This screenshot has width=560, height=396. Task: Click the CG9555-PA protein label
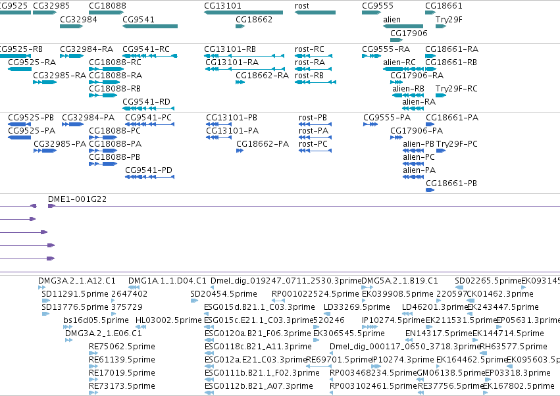pyautogui.click(x=387, y=118)
